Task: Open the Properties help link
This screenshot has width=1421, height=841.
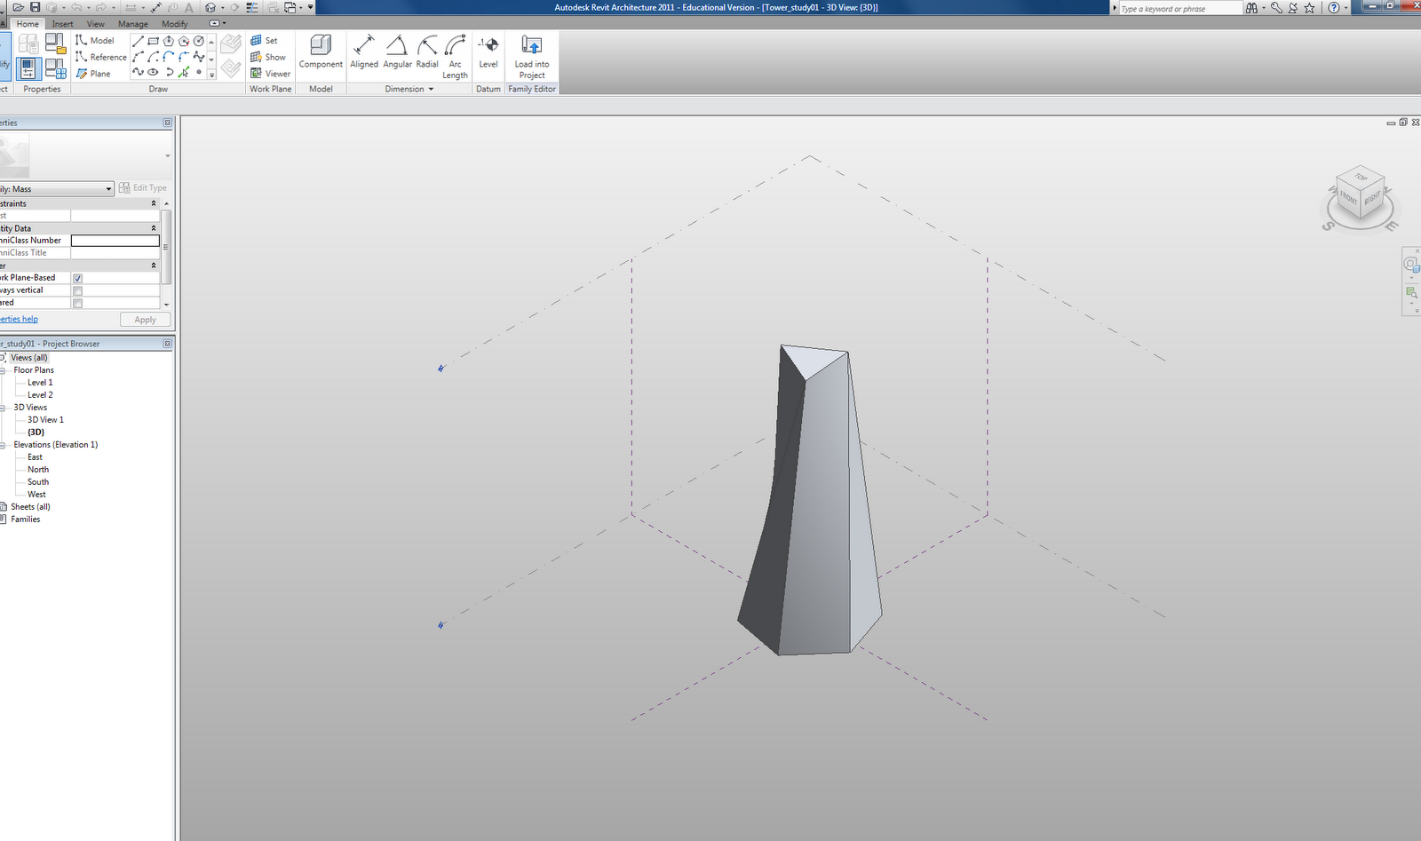Action: (x=18, y=318)
